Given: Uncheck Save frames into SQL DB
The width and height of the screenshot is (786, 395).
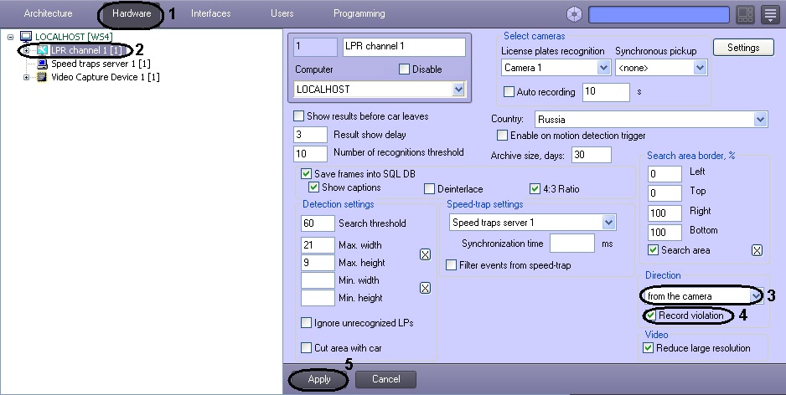Looking at the screenshot, I should pos(307,174).
